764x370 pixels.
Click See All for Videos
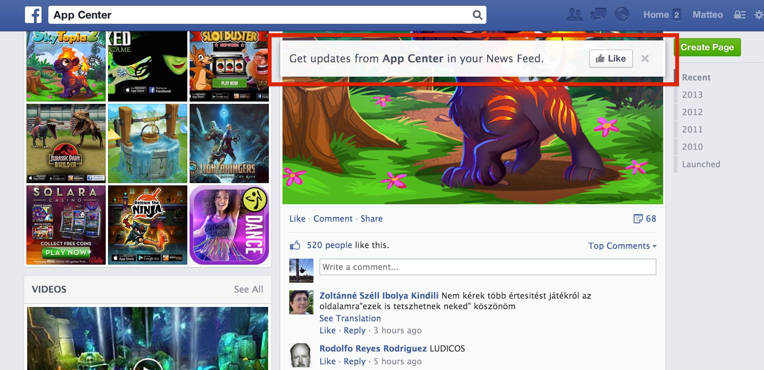click(x=248, y=289)
